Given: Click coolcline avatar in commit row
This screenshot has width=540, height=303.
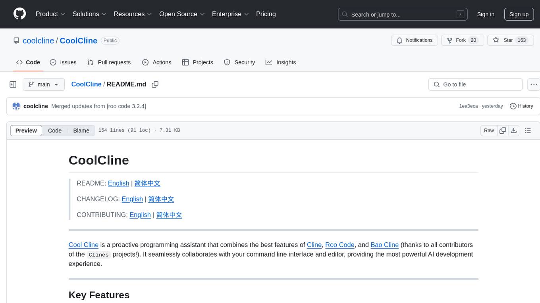Looking at the screenshot, I should (x=16, y=106).
